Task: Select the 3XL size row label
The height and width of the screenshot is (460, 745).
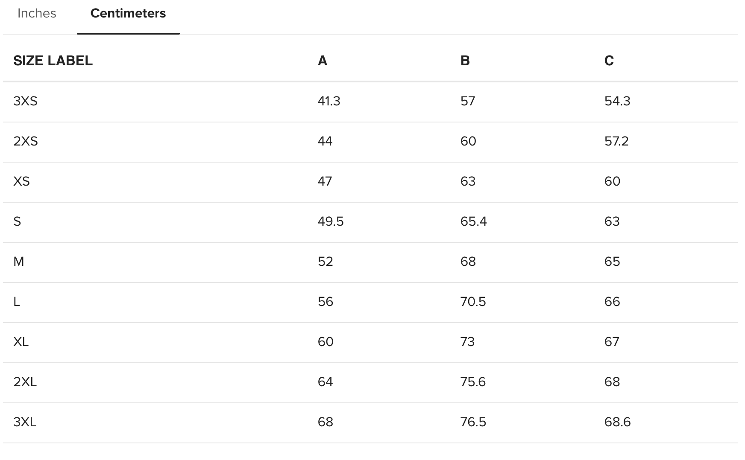Action: tap(25, 422)
